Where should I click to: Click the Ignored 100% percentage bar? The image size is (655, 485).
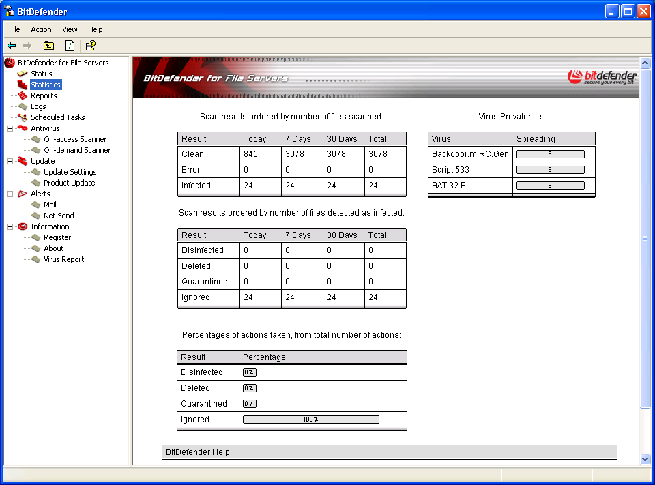click(x=311, y=420)
